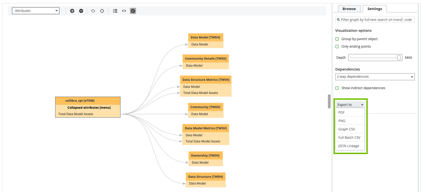Click the highlighted compass icon in toolbar
This screenshot has height=192, width=421.
133,11
